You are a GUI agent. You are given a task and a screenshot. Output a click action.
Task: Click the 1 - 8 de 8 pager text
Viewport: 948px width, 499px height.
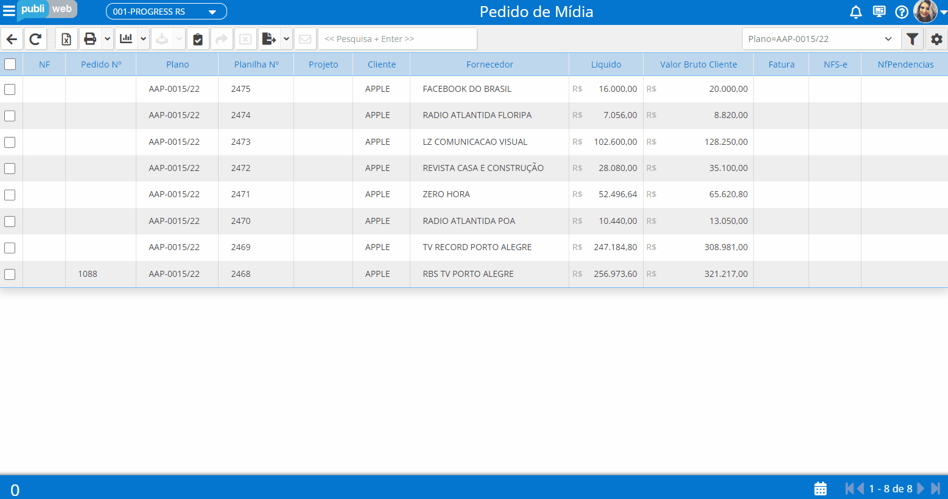coord(891,489)
